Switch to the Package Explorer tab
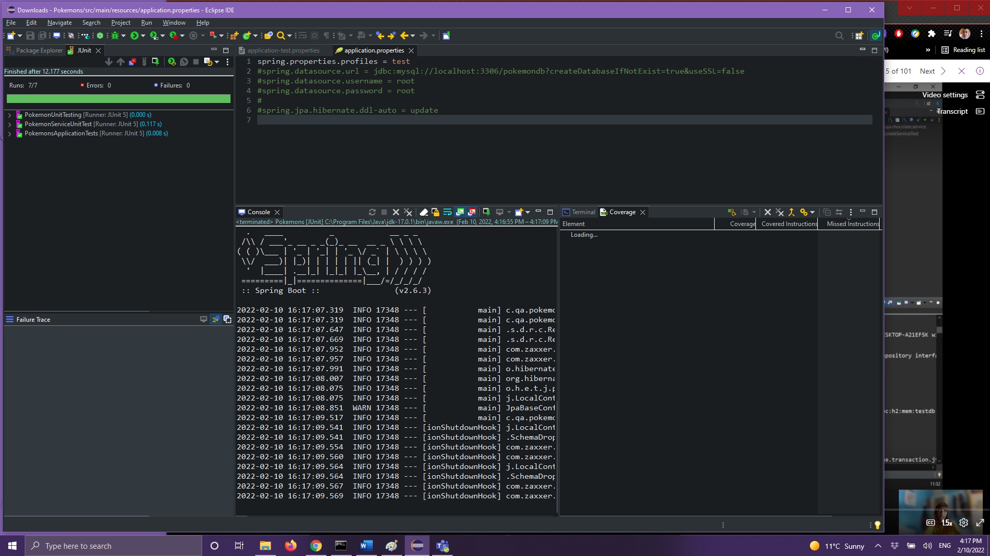Viewport: 990px width, 556px height. click(39, 50)
